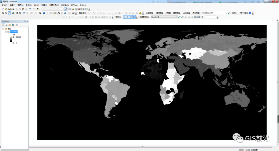The image size is (279, 151).
Task: Open the 切片图层列表 combo box
Action: click(x=215, y=13)
